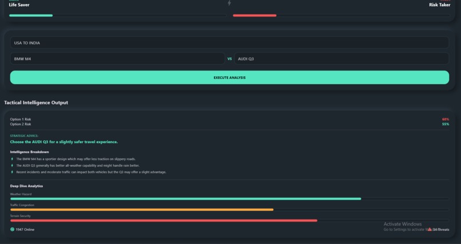Click the STRATEGIC ADVICE label

point(24,136)
